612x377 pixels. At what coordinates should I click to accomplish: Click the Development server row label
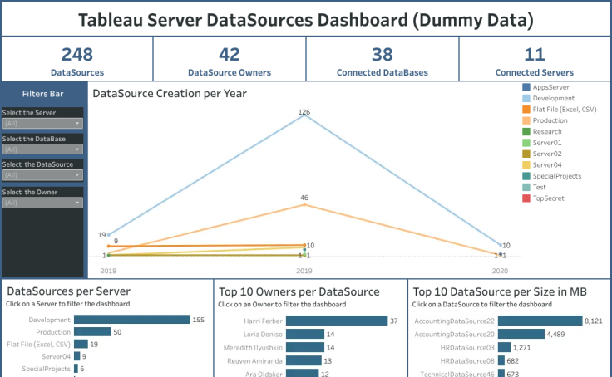[x=49, y=320]
